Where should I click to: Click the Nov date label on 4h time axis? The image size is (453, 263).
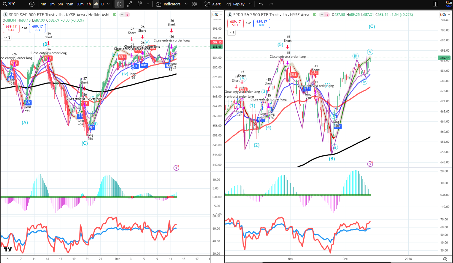click(x=290, y=259)
